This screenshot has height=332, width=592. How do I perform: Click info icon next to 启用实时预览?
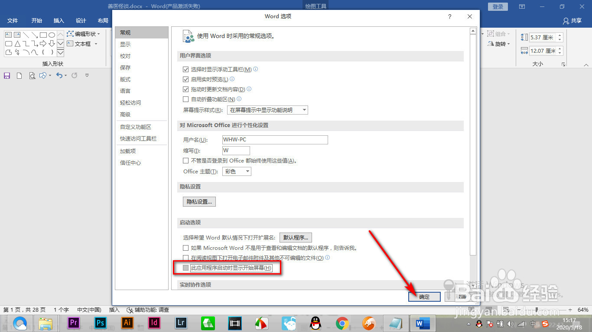coord(232,79)
